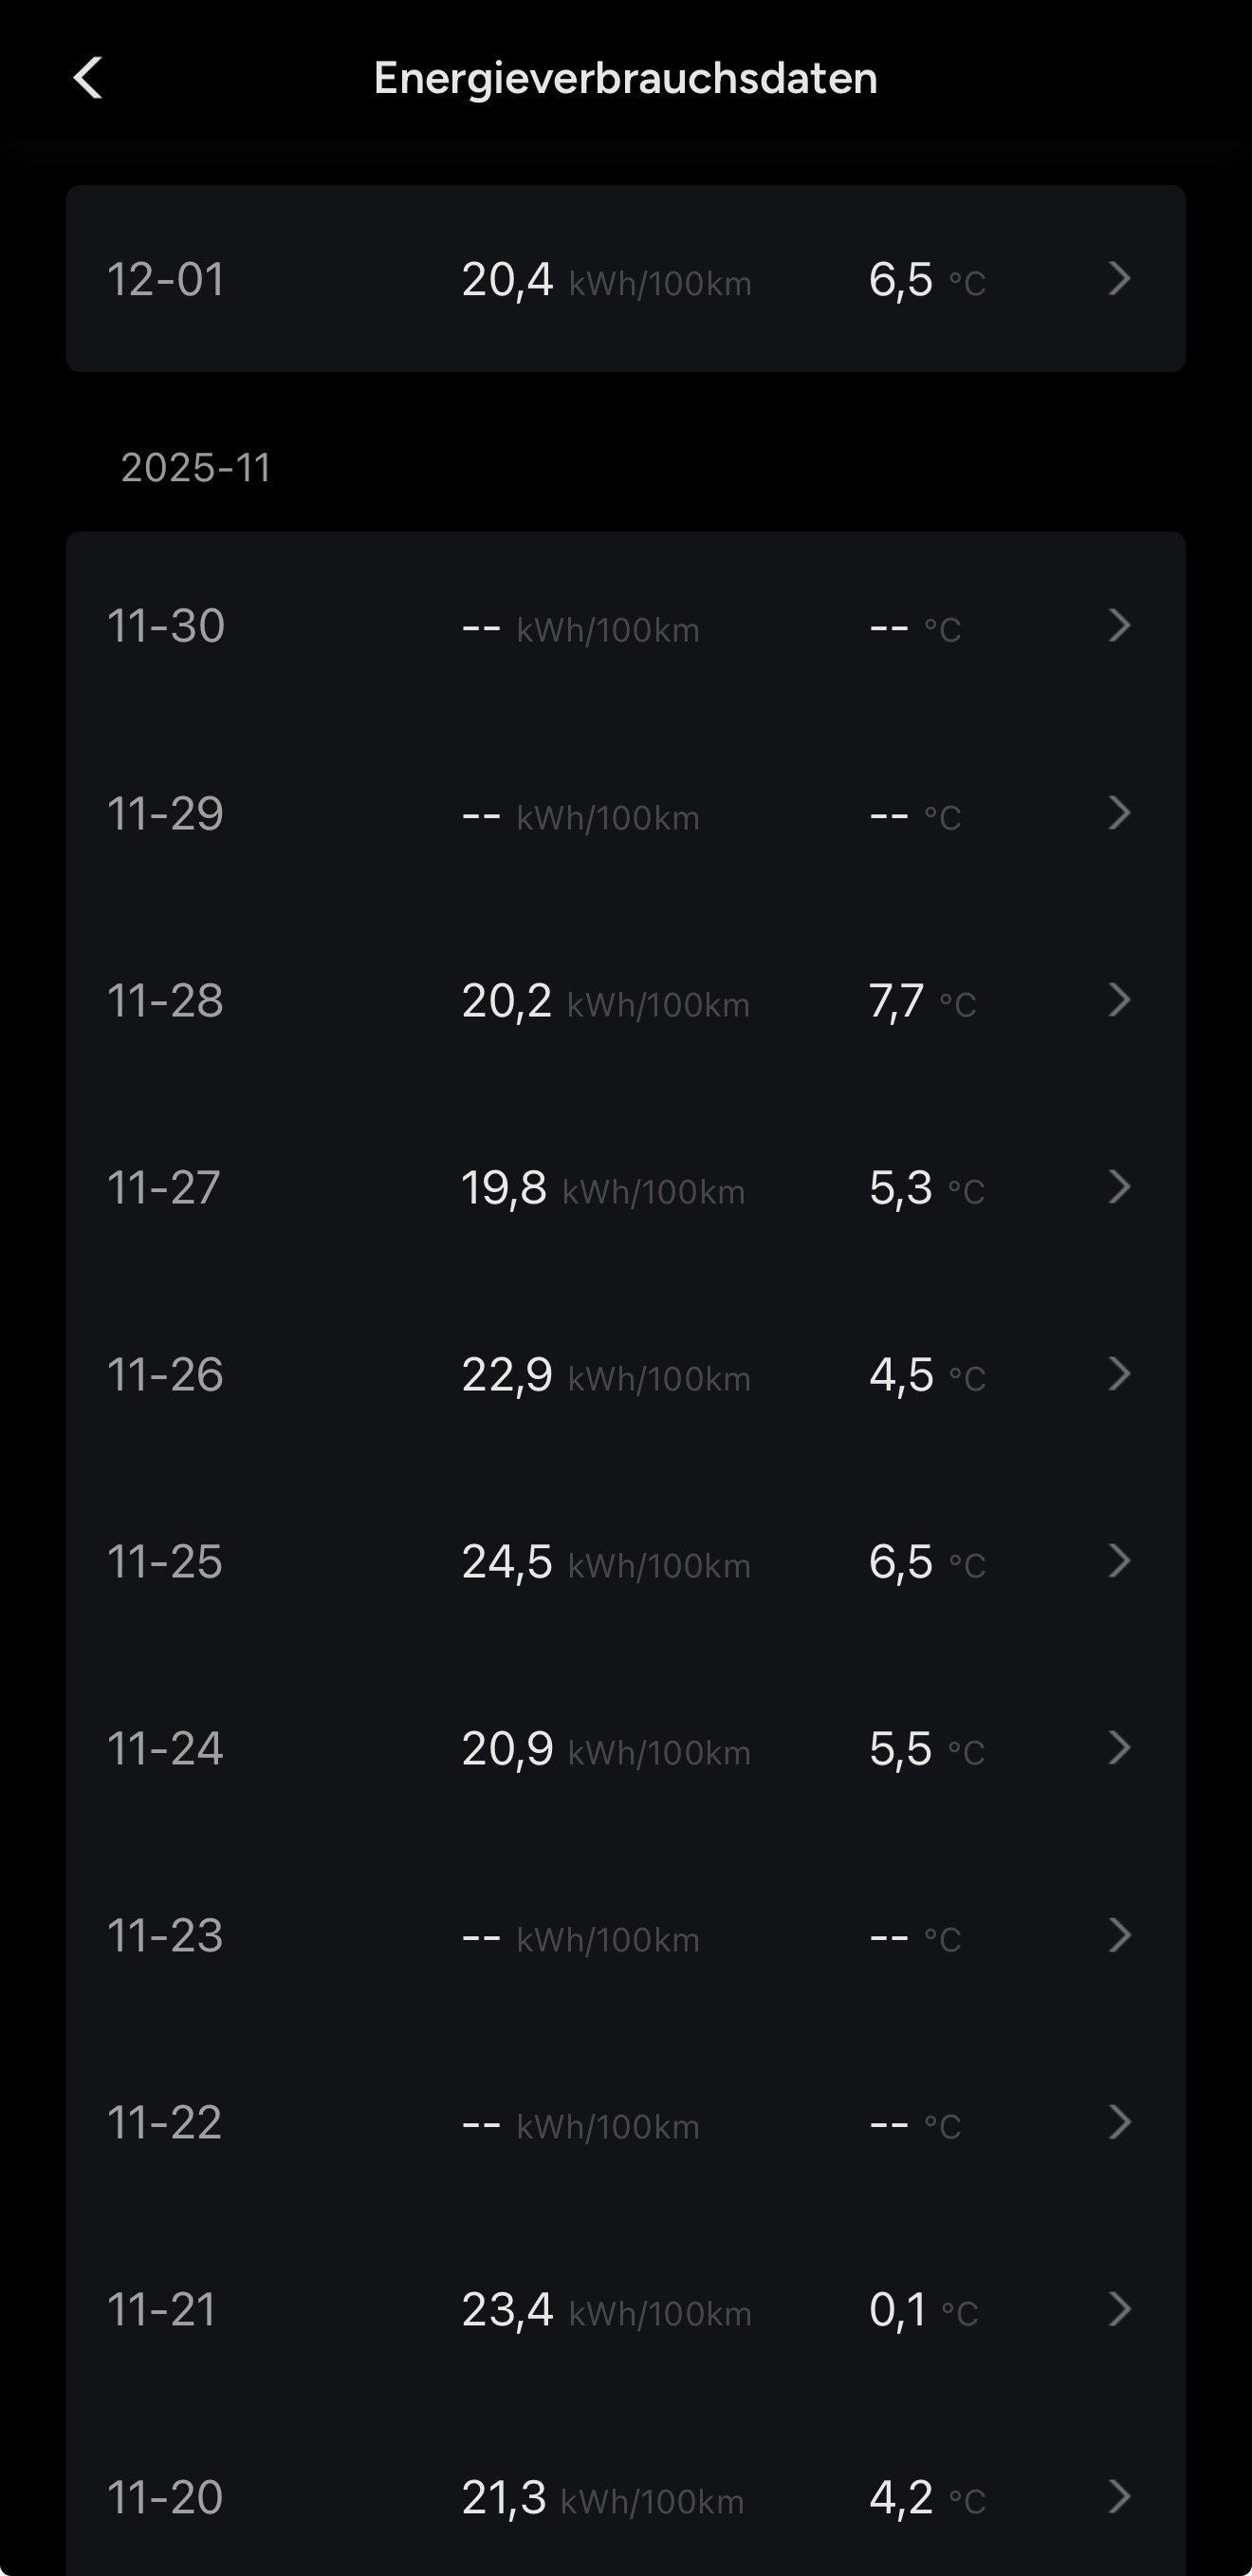Tap the 0,1 °C temperature reading

pos(922,2310)
